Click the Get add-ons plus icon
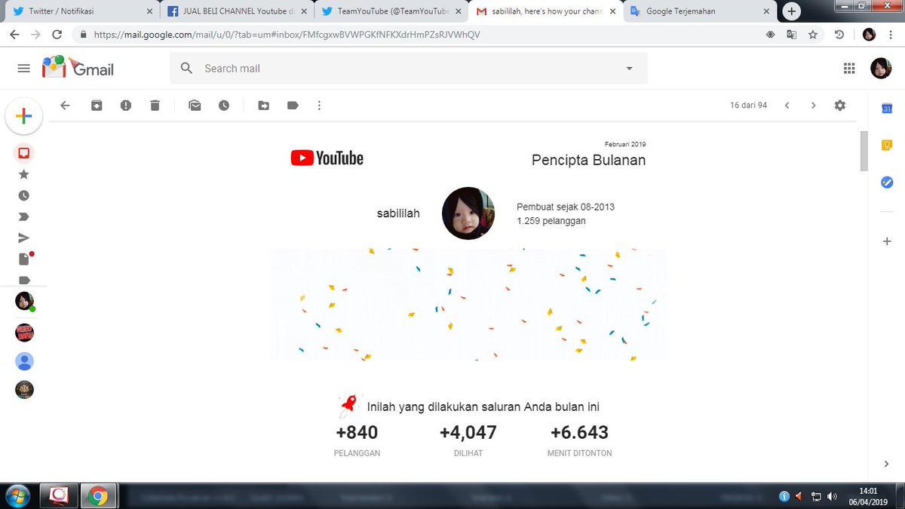Image resolution: width=905 pixels, height=509 pixels. [887, 241]
